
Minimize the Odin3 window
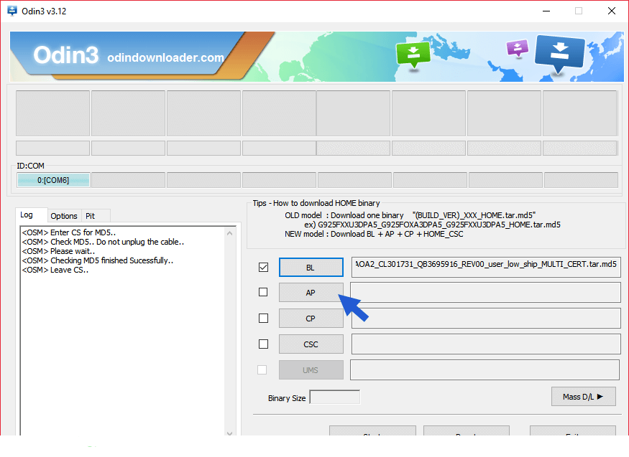tap(546, 11)
